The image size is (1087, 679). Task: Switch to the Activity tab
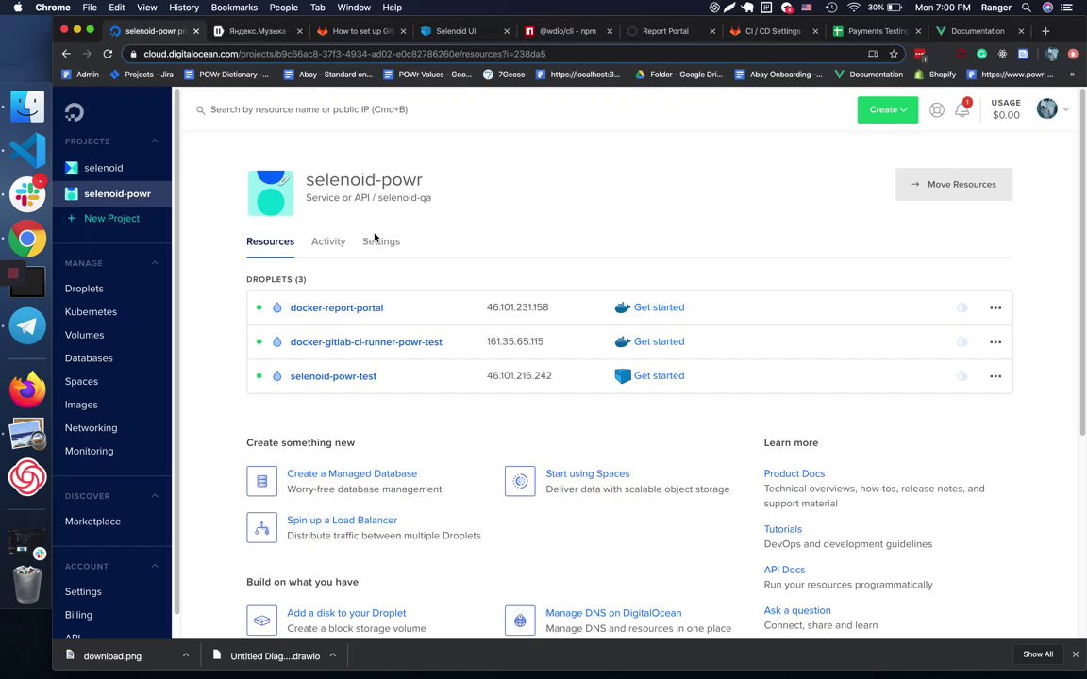pos(328,241)
